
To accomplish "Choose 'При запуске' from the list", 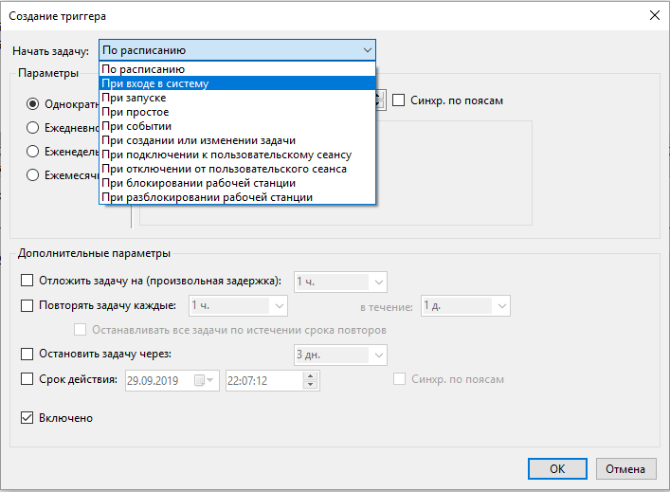I will click(x=134, y=98).
